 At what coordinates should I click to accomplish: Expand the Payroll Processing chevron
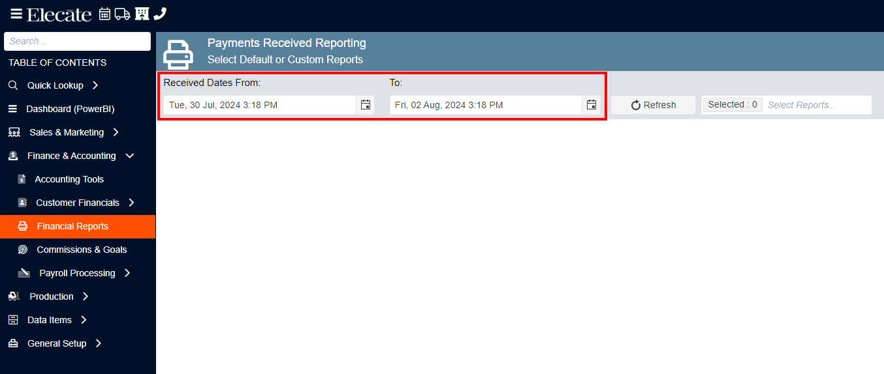[127, 273]
